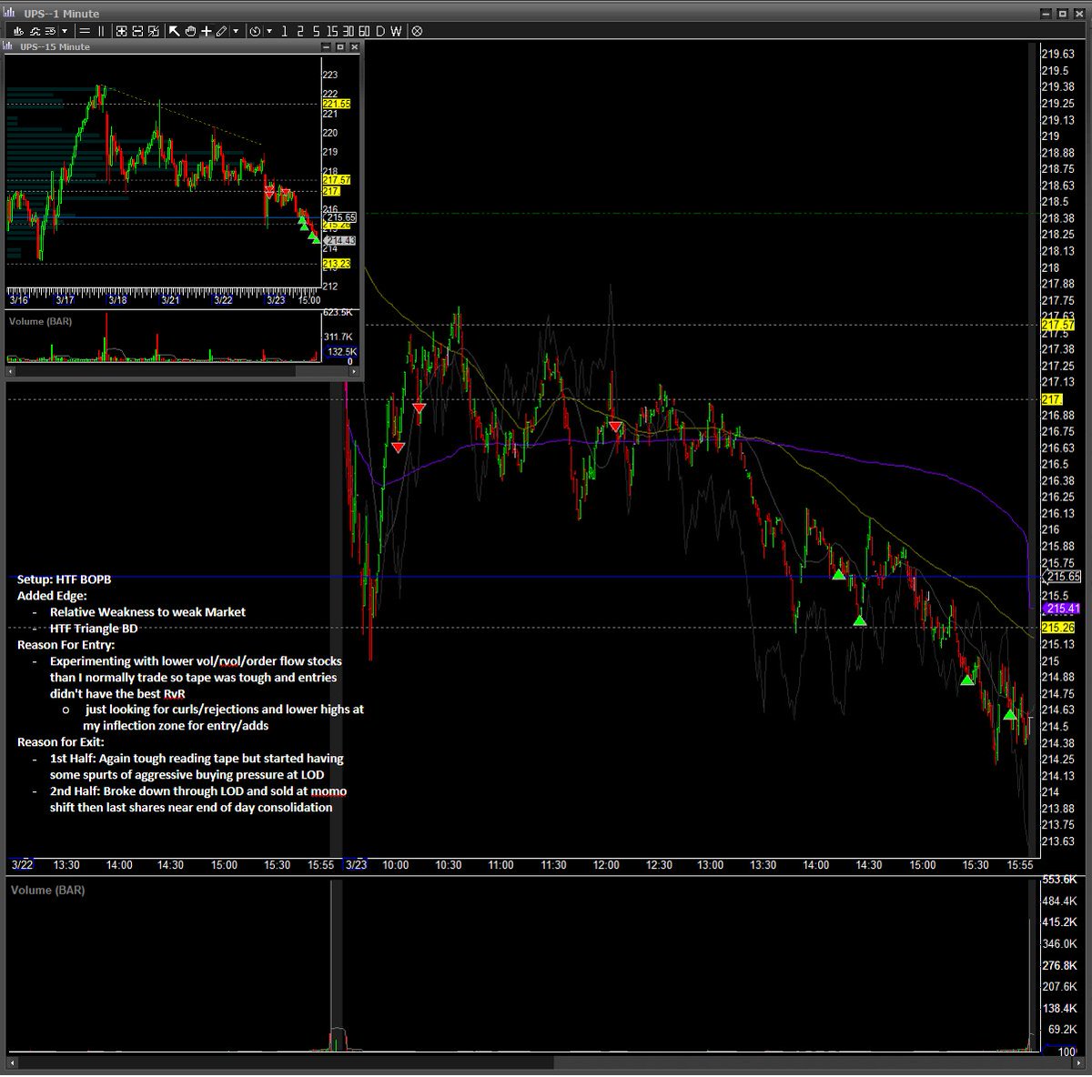
Task: Click the third zoom box with arrow icon
Action: point(154,31)
